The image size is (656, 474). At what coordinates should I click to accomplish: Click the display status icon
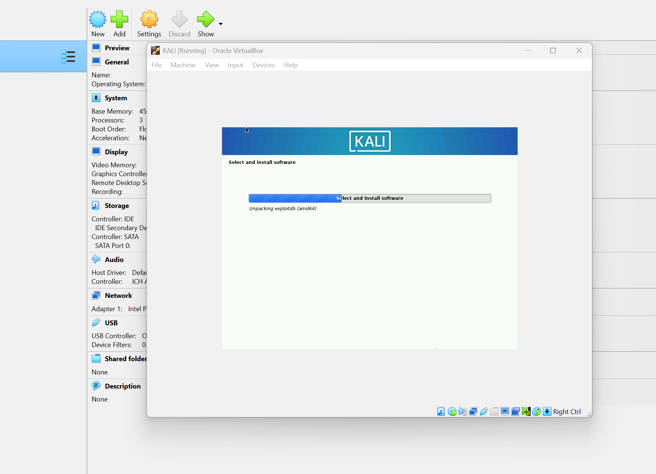[x=505, y=411]
